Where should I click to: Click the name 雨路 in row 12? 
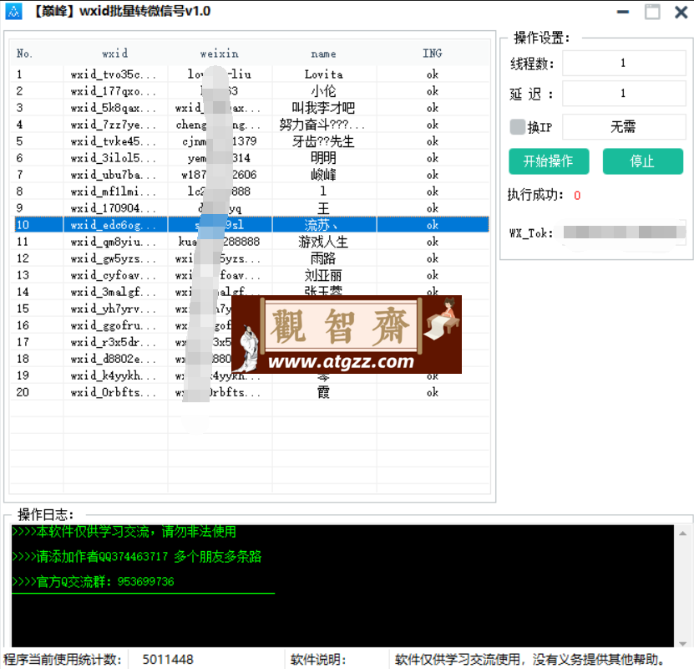(323, 258)
